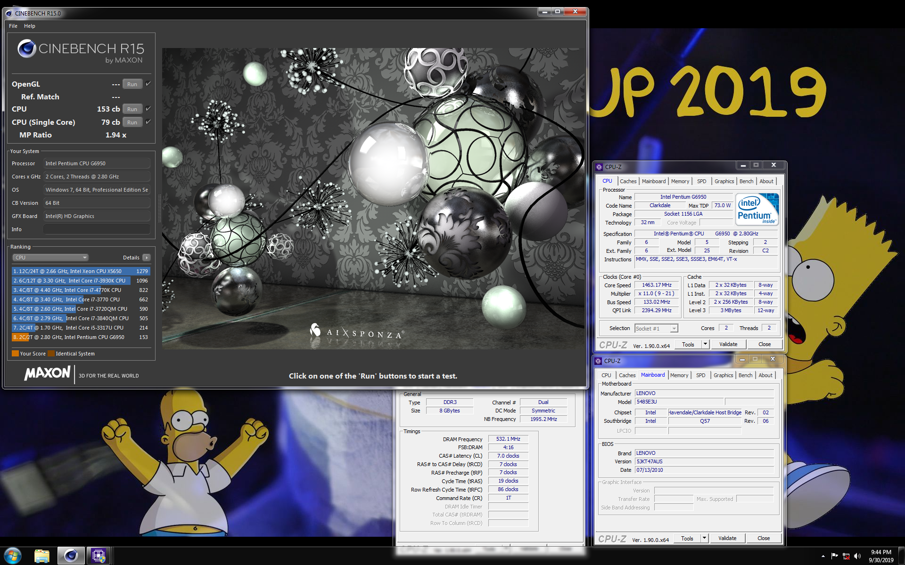Viewport: 905px width, 565px height.
Task: Click Tools button in upper CPU-Z
Action: click(688, 345)
